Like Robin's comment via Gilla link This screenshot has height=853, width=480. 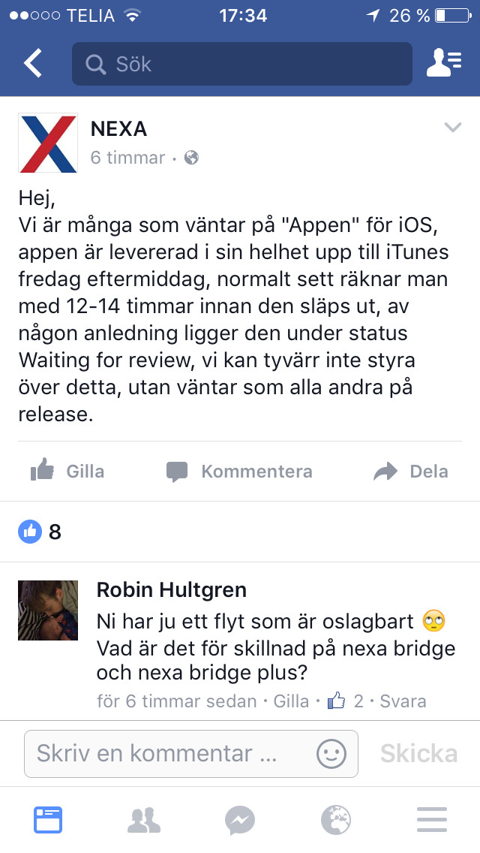[x=291, y=701]
